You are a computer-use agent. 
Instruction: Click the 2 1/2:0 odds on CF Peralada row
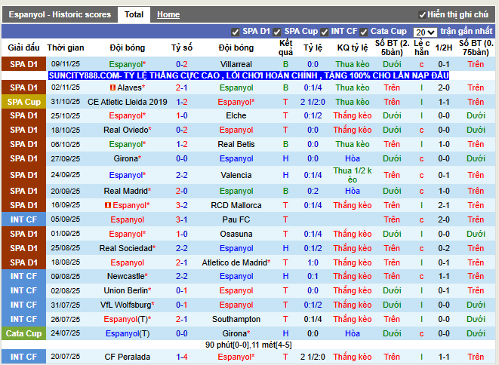tap(313, 357)
